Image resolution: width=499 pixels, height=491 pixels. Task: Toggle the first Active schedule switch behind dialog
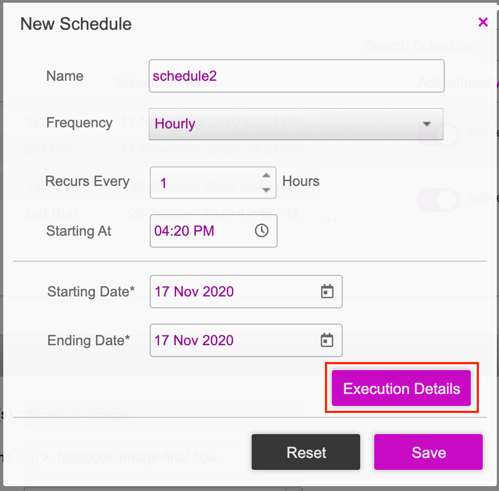[438, 134]
